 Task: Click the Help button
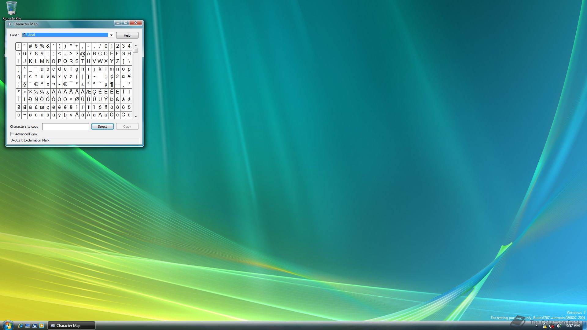pyautogui.click(x=127, y=35)
